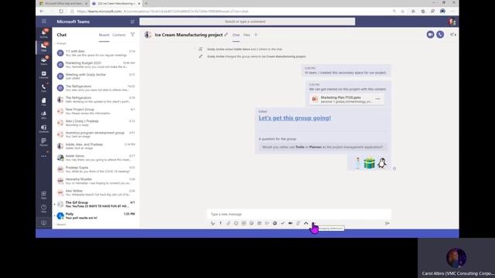Send the message with the send arrow

point(387,223)
